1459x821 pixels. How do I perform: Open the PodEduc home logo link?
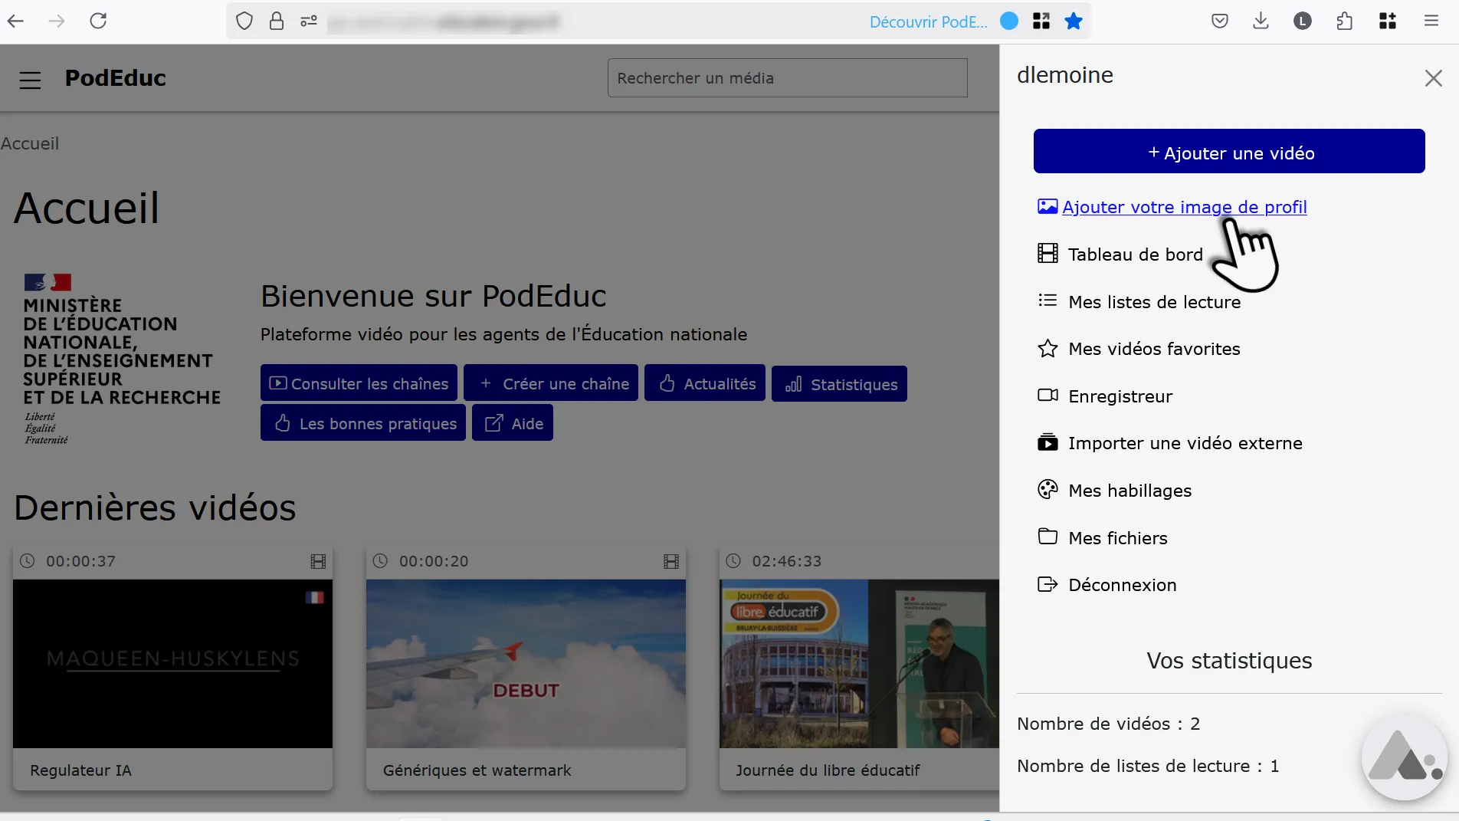[115, 78]
